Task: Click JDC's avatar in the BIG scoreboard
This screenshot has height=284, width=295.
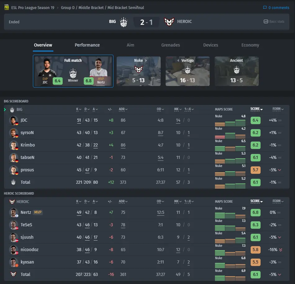Action: (13, 120)
